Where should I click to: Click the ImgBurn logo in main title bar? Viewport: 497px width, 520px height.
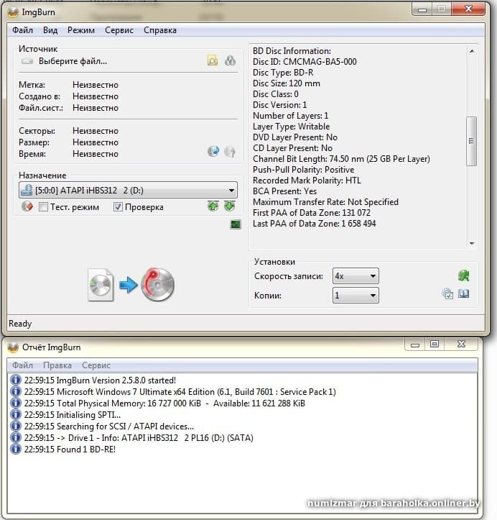(13, 12)
